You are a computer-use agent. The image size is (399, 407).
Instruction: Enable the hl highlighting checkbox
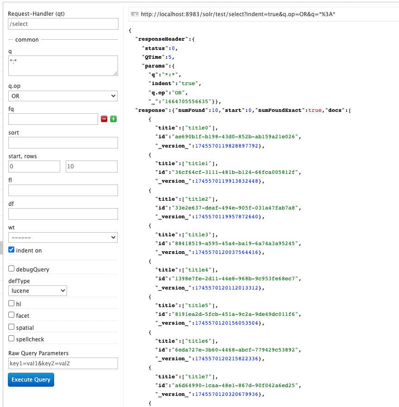coord(12,303)
